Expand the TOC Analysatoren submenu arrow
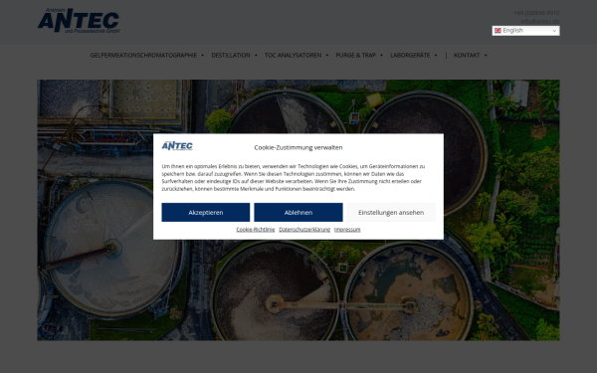This screenshot has height=373, width=597. coord(327,56)
